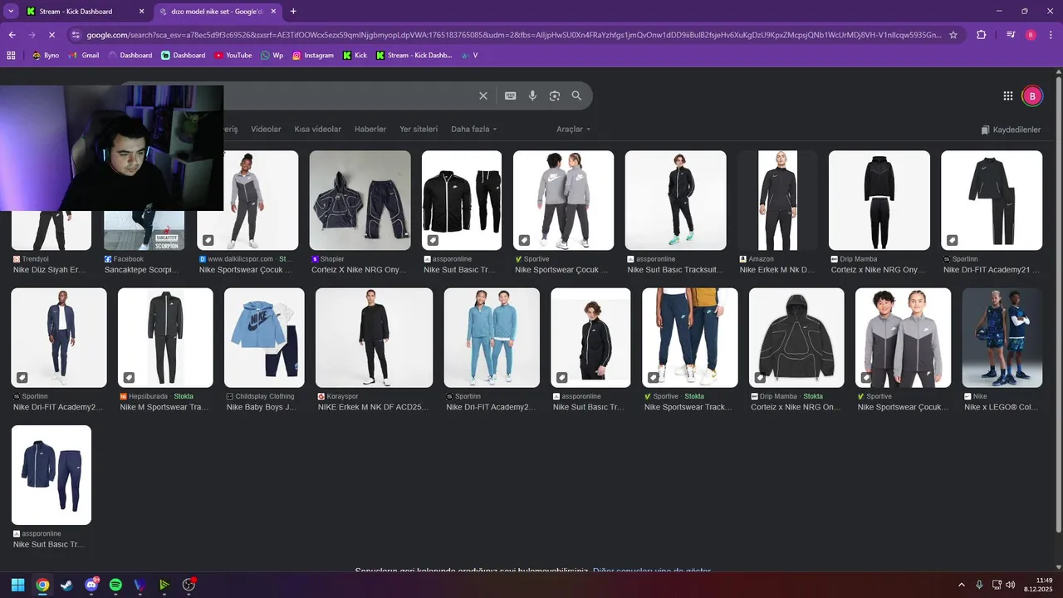Open the Amazon Nike Erkek result image
Image resolution: width=1063 pixels, height=598 pixels.
tap(777, 200)
